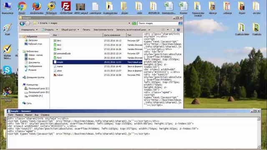267x150 pixels.
Task: Click Записать на оптический диск
Action: [x=131, y=30]
